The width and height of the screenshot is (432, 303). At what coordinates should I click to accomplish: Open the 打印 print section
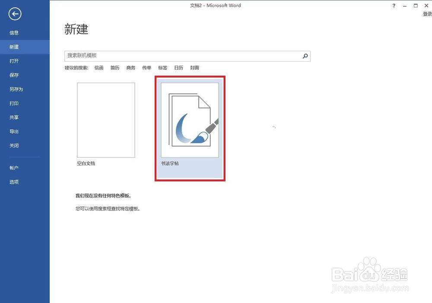click(x=14, y=103)
